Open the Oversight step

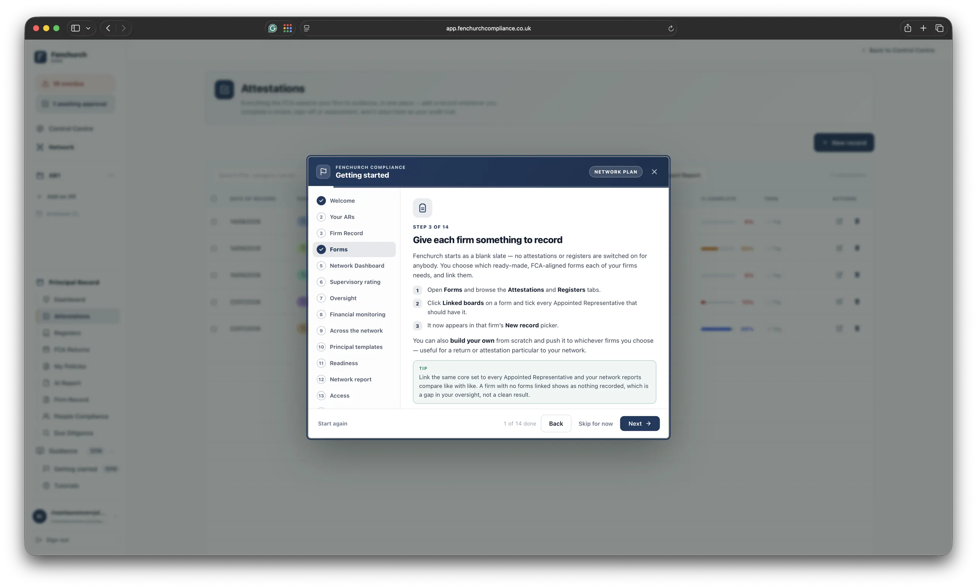[x=354, y=298]
